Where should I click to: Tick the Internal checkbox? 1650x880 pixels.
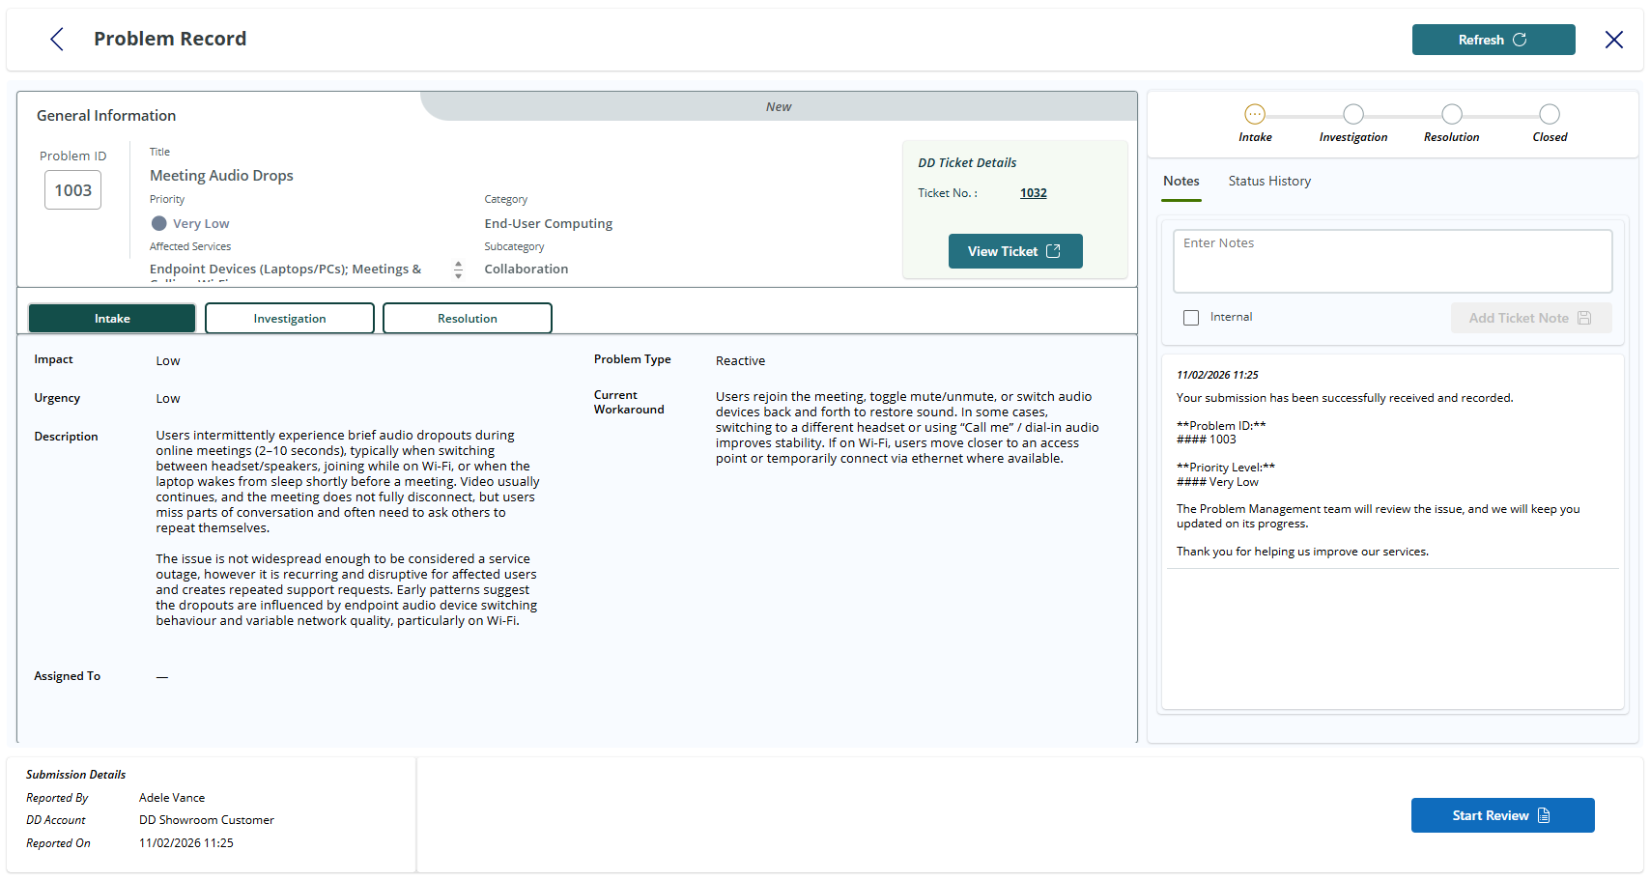pyautogui.click(x=1191, y=318)
